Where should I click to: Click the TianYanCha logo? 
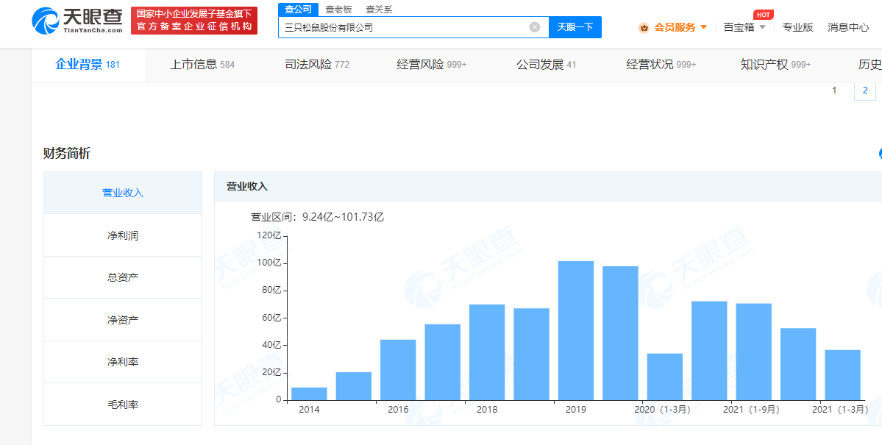[77, 21]
